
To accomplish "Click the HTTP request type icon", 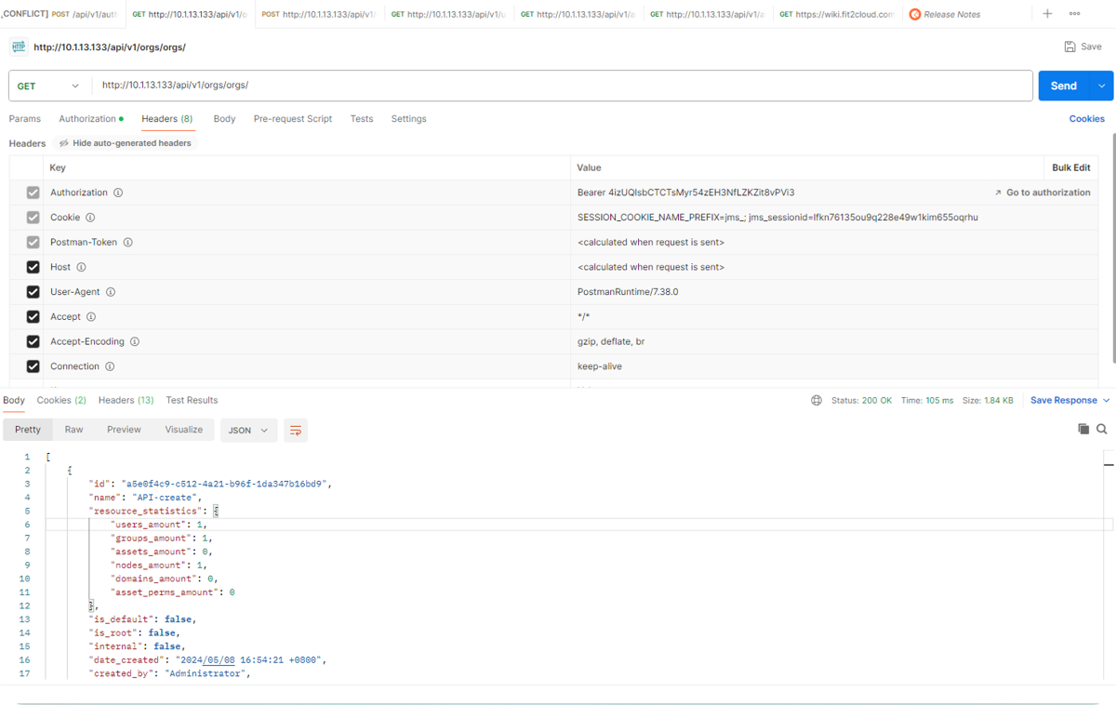I will pos(19,47).
